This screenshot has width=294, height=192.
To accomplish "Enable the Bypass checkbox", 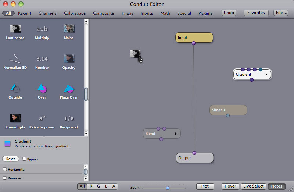I will (24, 159).
